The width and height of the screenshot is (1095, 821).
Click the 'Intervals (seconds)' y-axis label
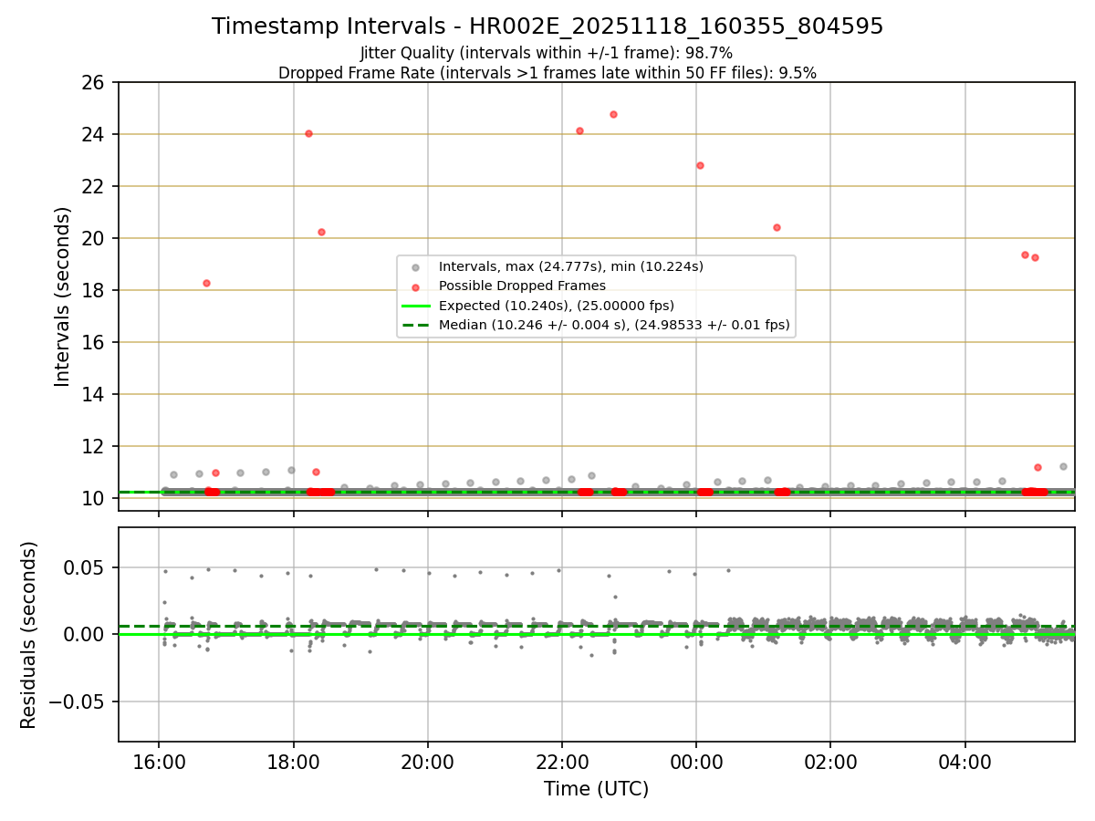[x=63, y=296]
